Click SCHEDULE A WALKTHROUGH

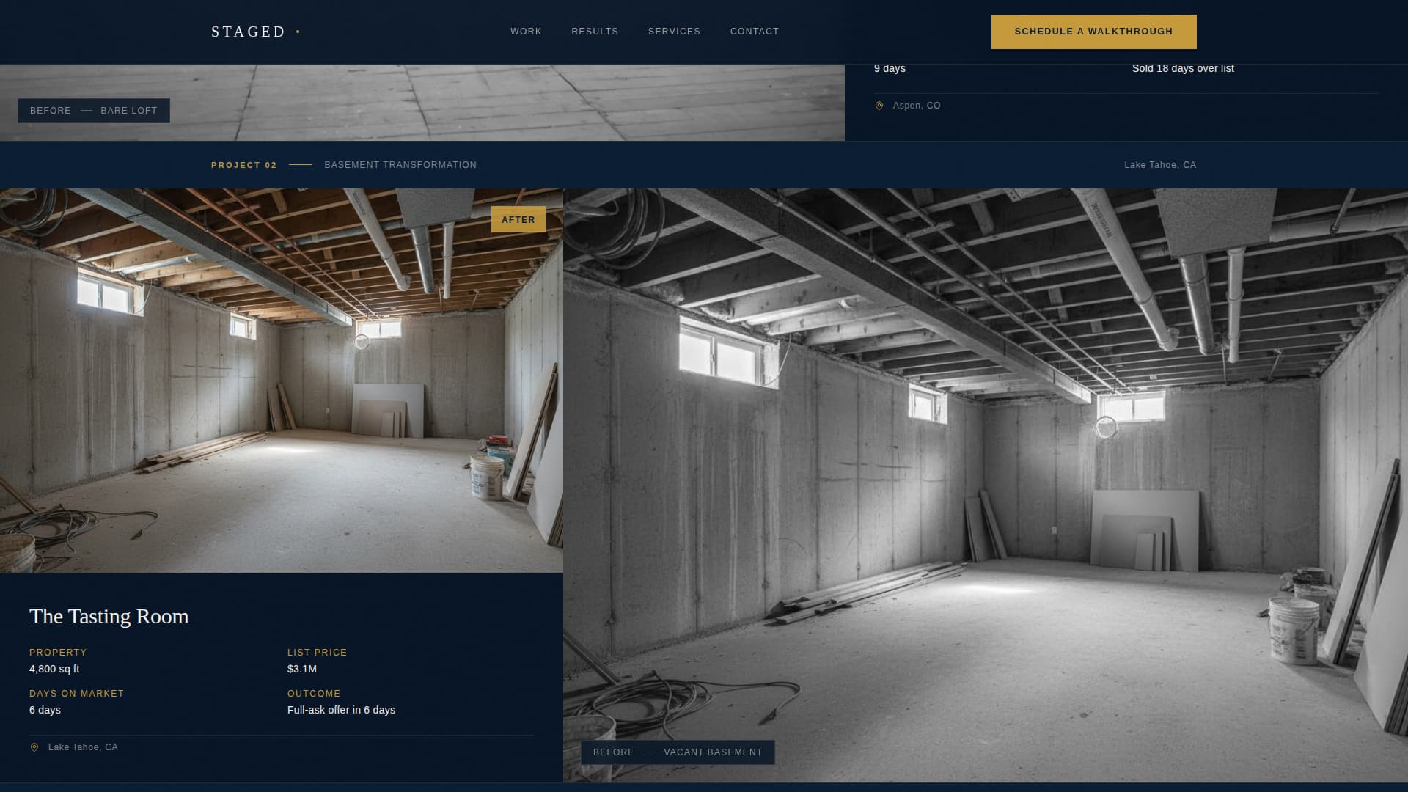[1093, 32]
